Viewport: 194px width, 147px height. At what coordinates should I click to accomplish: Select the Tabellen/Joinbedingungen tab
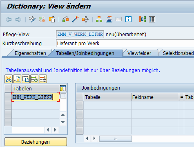pos(85,53)
